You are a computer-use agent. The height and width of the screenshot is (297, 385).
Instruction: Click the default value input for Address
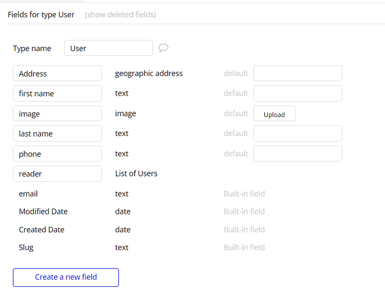tap(298, 74)
